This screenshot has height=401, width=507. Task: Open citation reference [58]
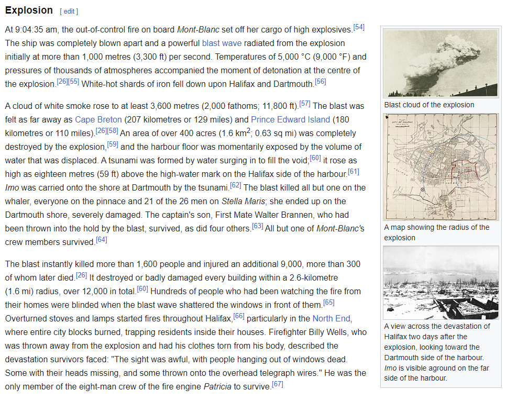pyautogui.click(x=113, y=130)
